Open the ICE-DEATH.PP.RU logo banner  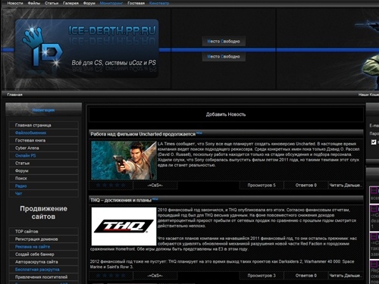tap(86, 48)
